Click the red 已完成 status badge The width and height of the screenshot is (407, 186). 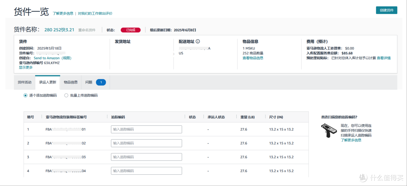(x=130, y=30)
